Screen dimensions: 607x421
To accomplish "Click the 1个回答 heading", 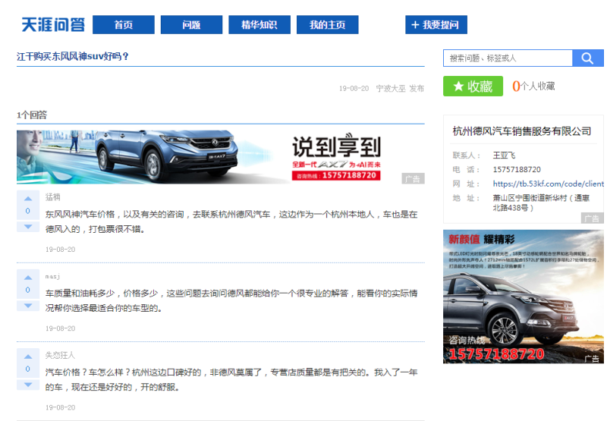I will tap(32, 115).
